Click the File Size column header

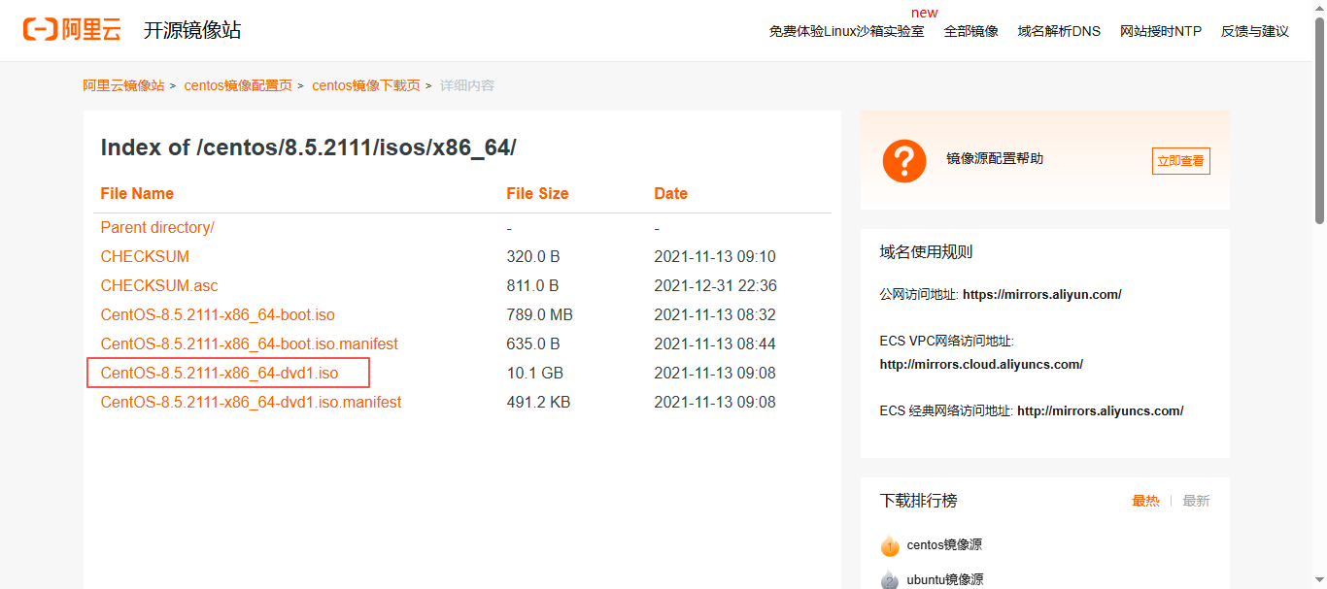[537, 193]
